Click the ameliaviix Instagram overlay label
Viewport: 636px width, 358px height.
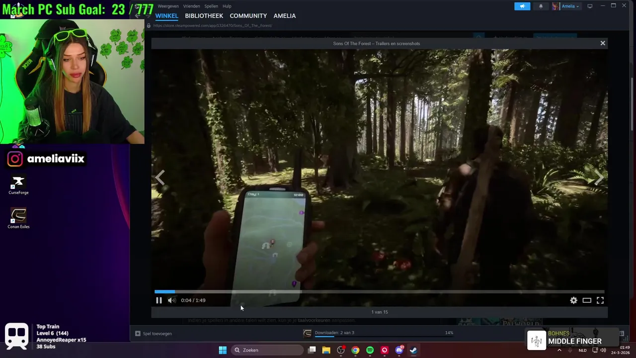[47, 159]
